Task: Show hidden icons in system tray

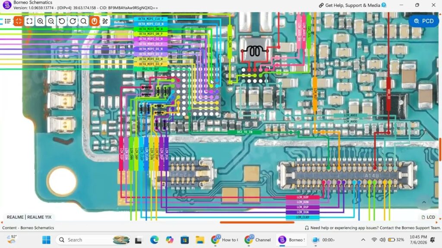Action: (363, 240)
